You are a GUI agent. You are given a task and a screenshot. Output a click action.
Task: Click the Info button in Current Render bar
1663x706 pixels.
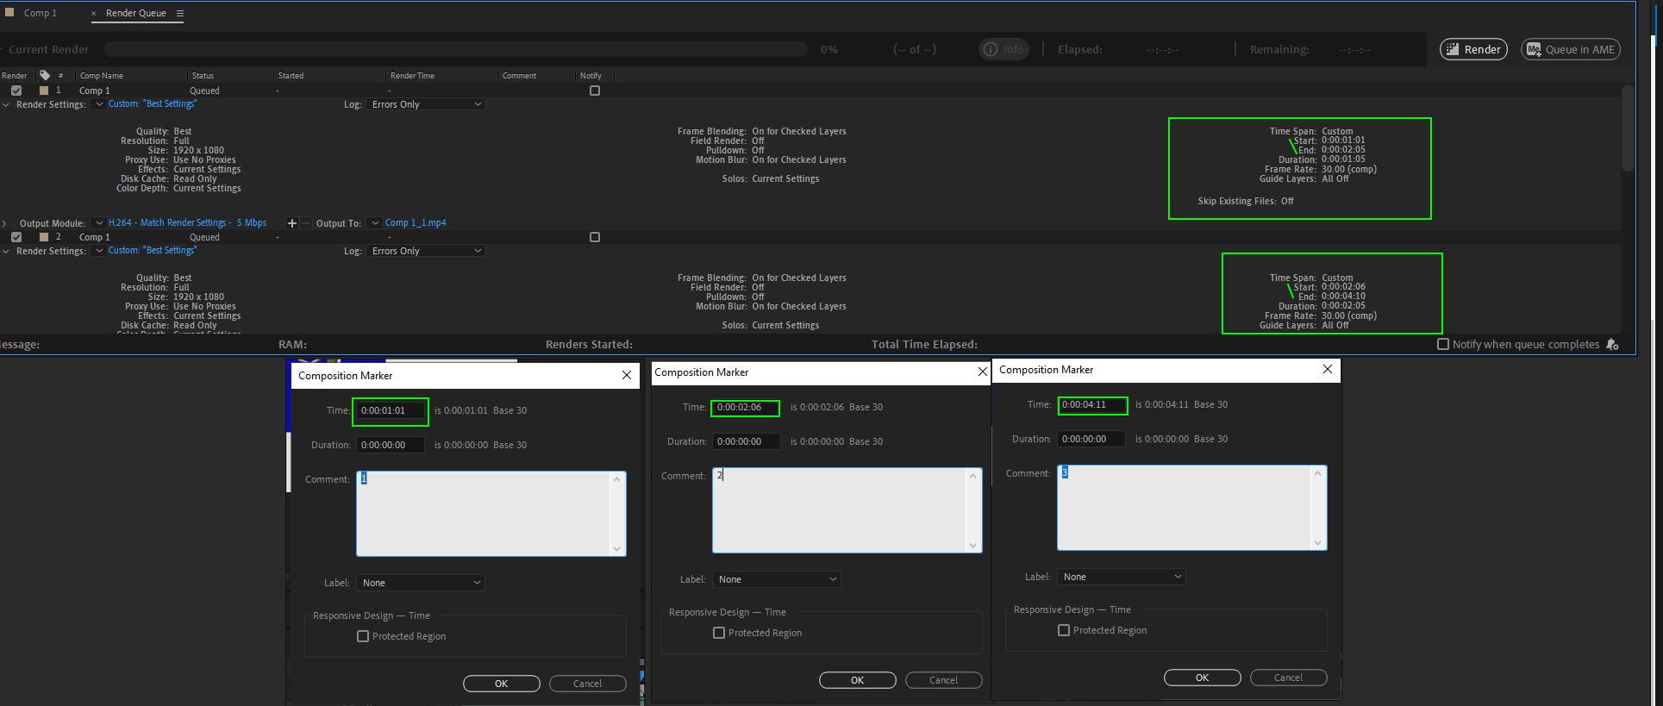tap(1004, 49)
